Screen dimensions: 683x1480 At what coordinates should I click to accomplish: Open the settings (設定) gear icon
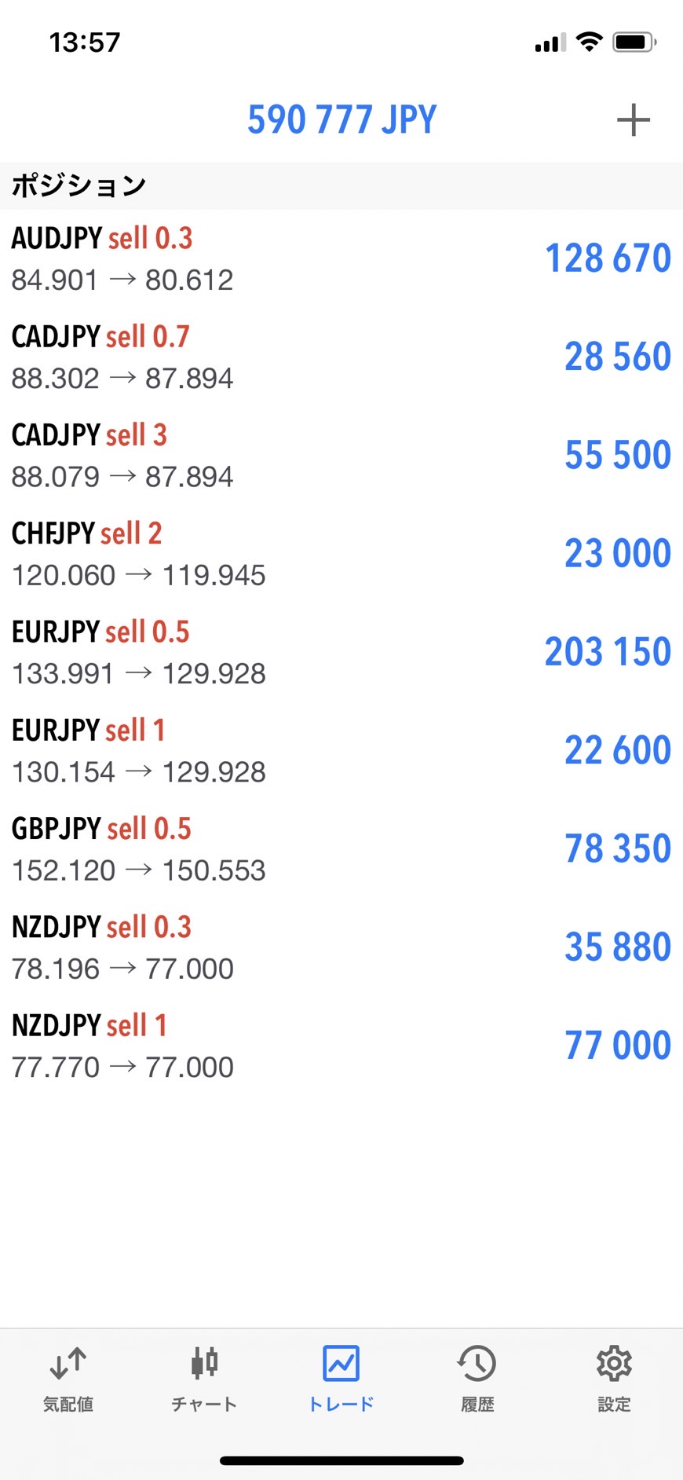[614, 1364]
